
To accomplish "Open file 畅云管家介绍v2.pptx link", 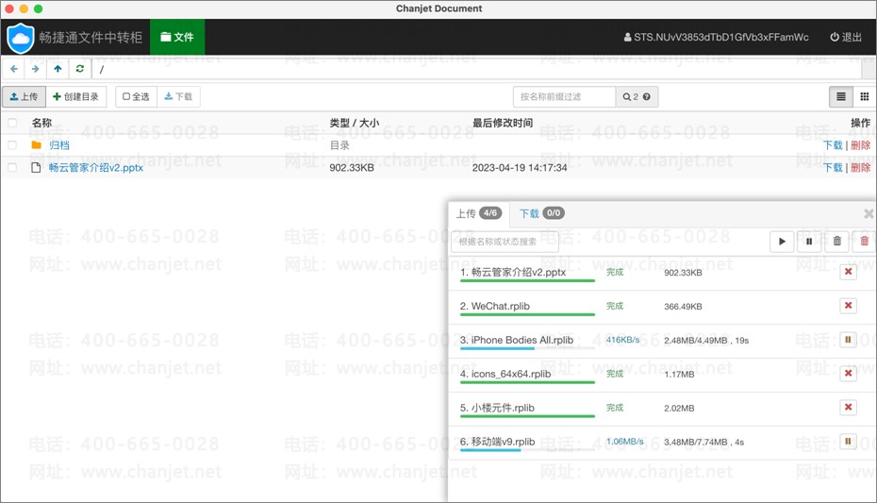I will pos(95,167).
